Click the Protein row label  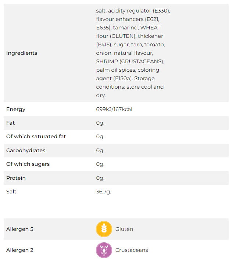tap(16, 178)
